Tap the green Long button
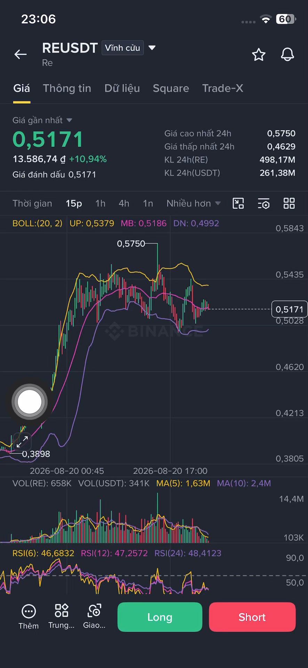Image resolution: width=308 pixels, height=668 pixels. [160, 617]
